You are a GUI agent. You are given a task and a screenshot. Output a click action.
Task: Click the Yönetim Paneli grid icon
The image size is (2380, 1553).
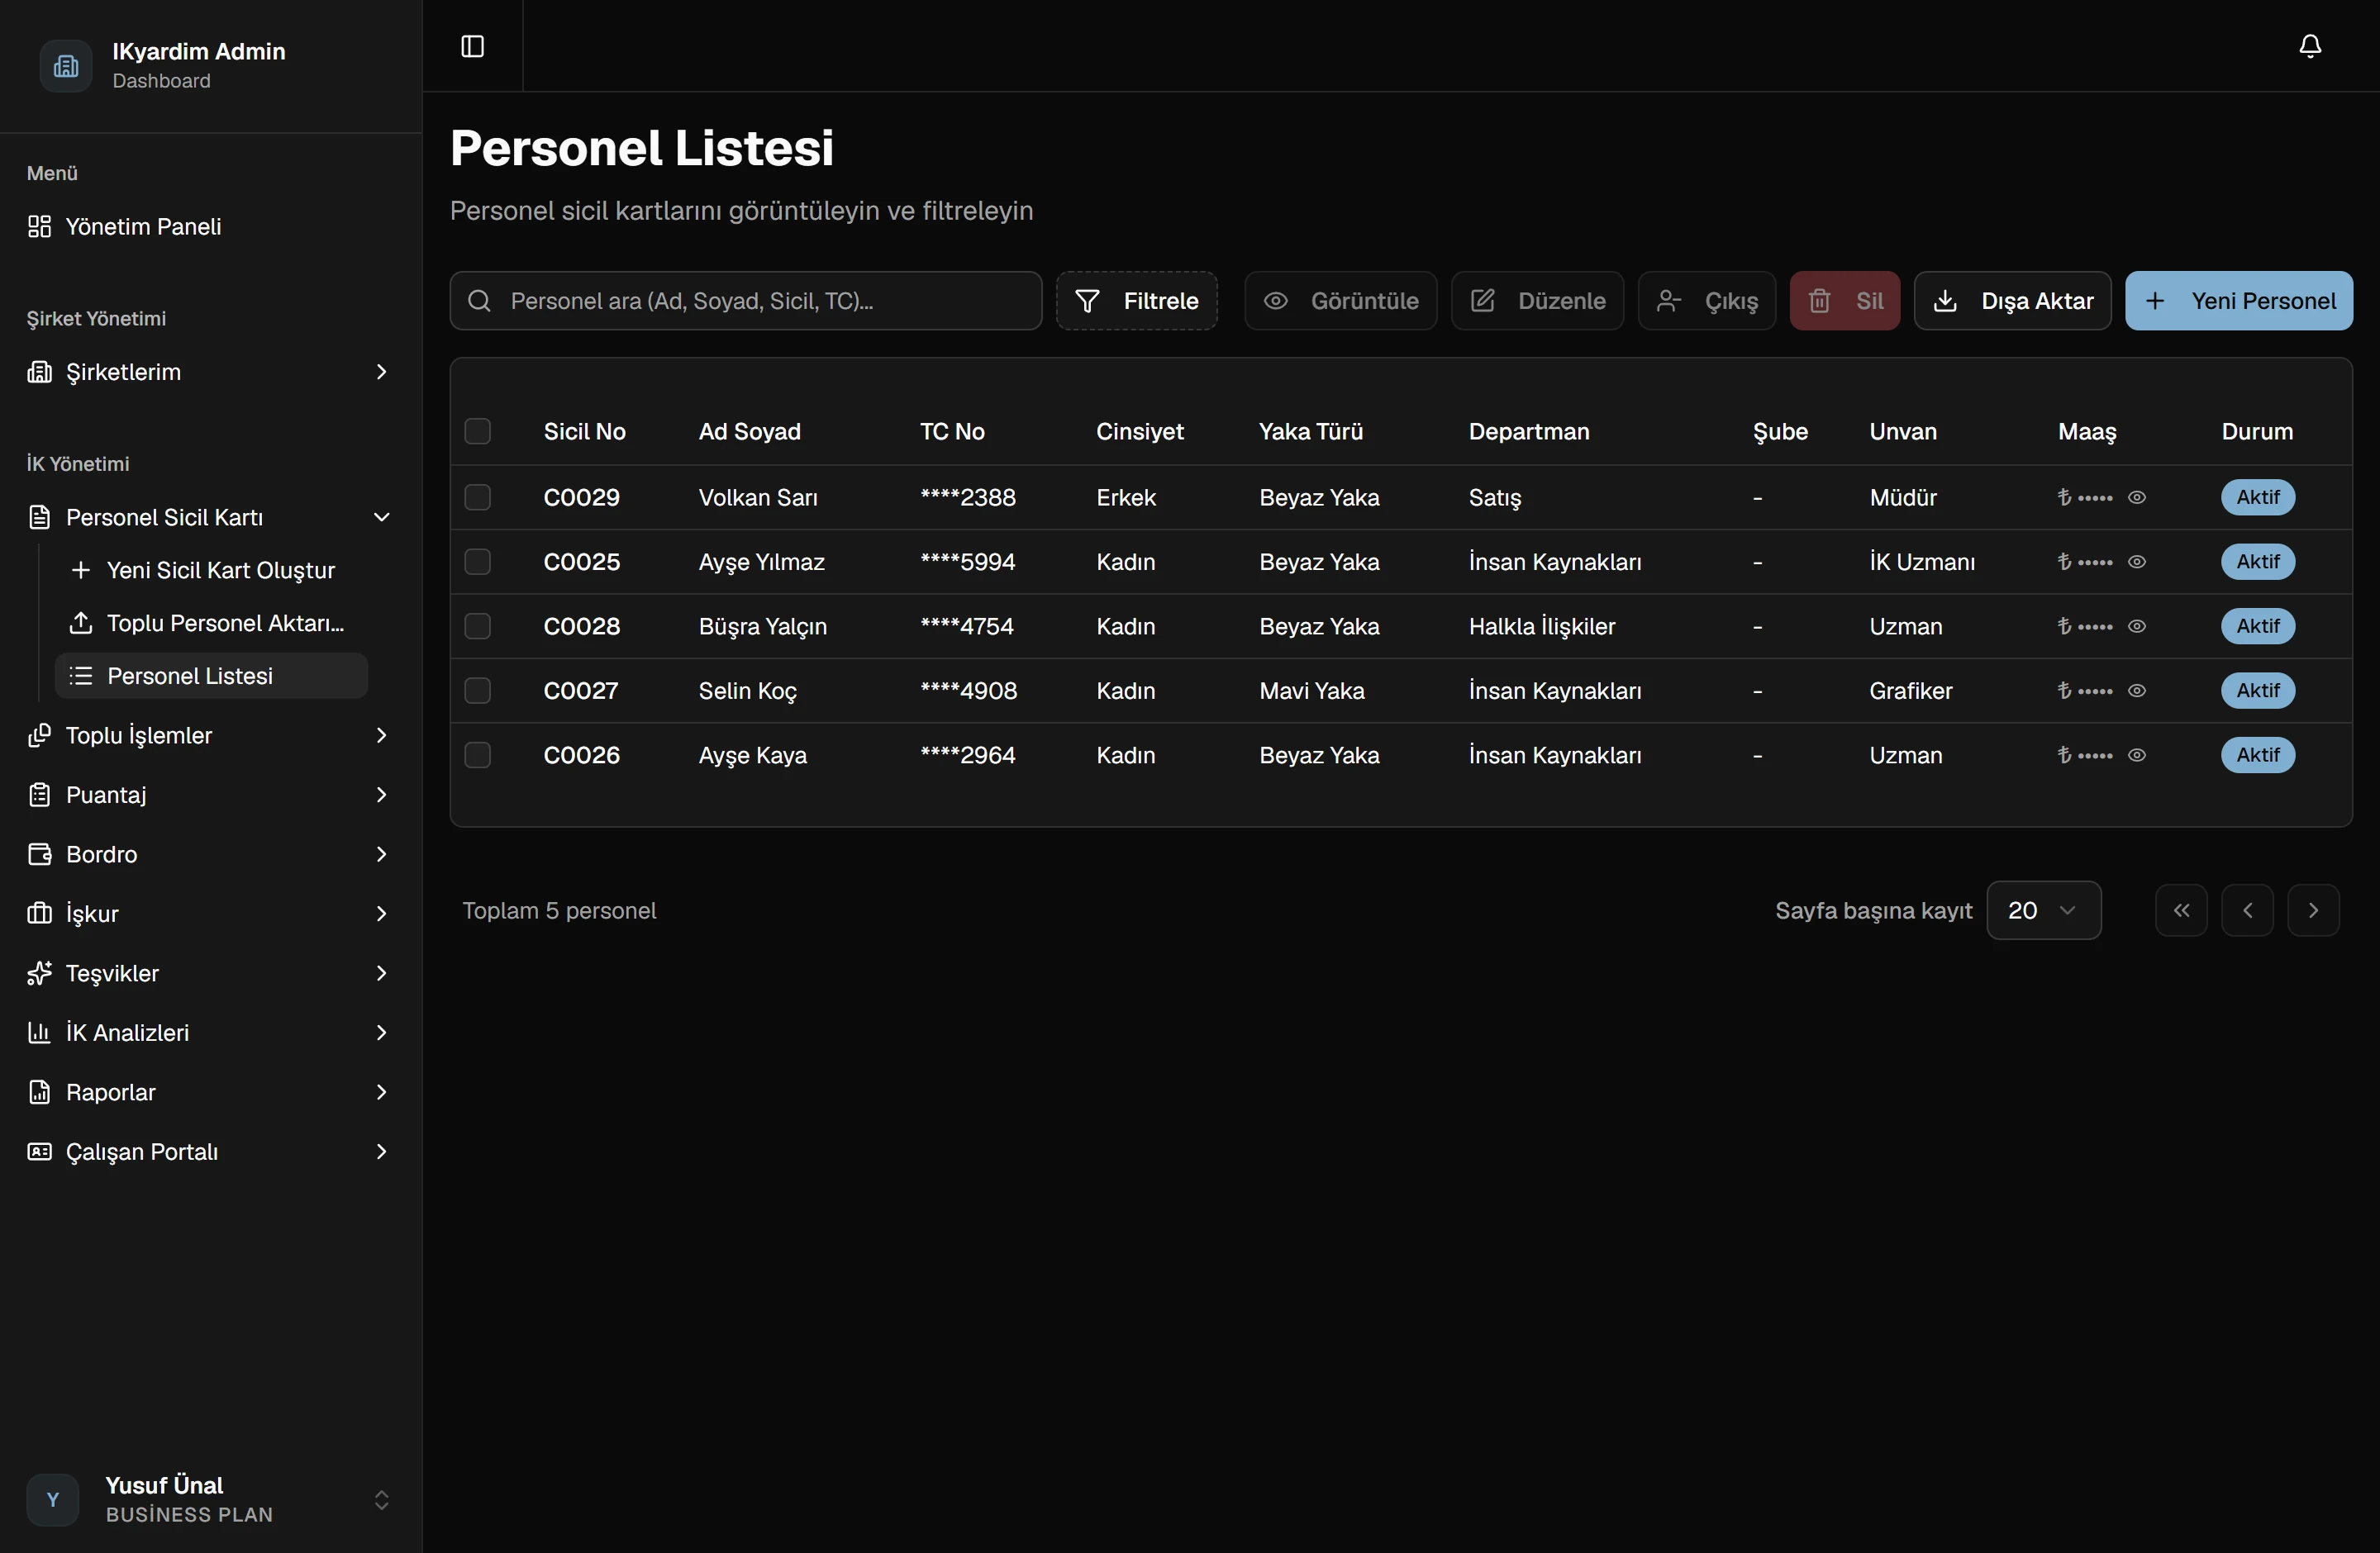point(39,227)
